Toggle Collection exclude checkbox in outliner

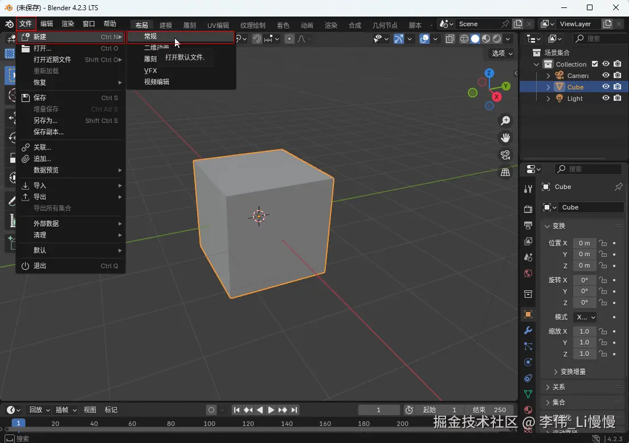pyautogui.click(x=595, y=64)
